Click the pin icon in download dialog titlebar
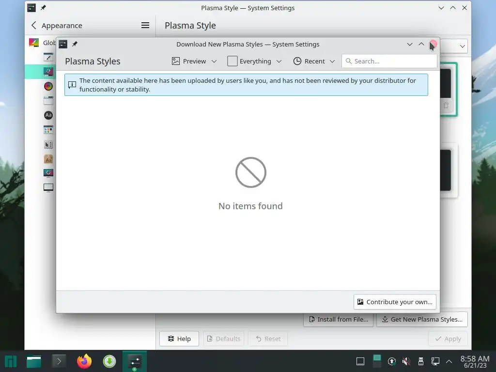 75,44
